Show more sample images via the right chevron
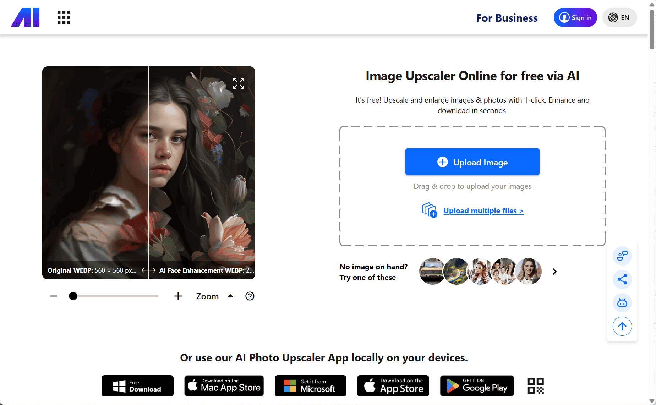The image size is (656, 405). [x=554, y=271]
